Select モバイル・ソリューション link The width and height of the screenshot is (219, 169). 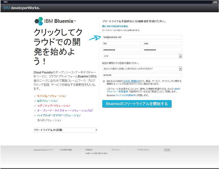pos(51,96)
